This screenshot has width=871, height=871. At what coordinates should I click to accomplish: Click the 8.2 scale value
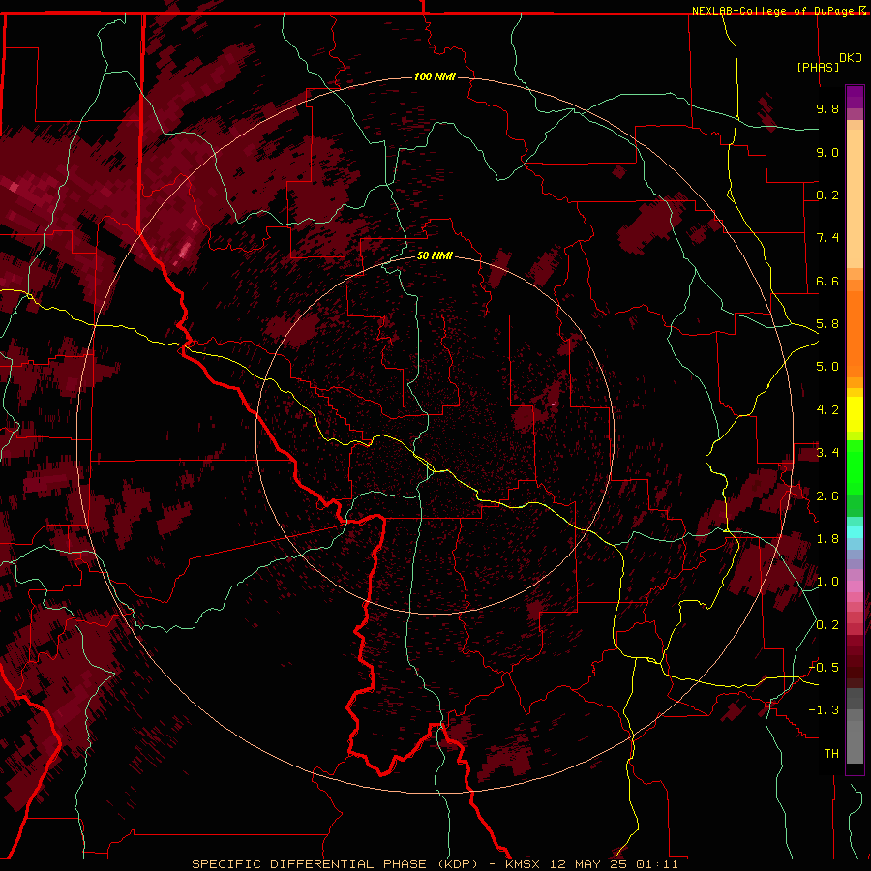point(827,195)
